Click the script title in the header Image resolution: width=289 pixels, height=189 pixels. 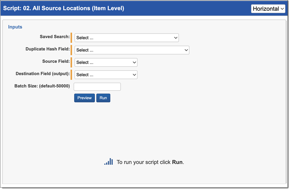(64, 8)
